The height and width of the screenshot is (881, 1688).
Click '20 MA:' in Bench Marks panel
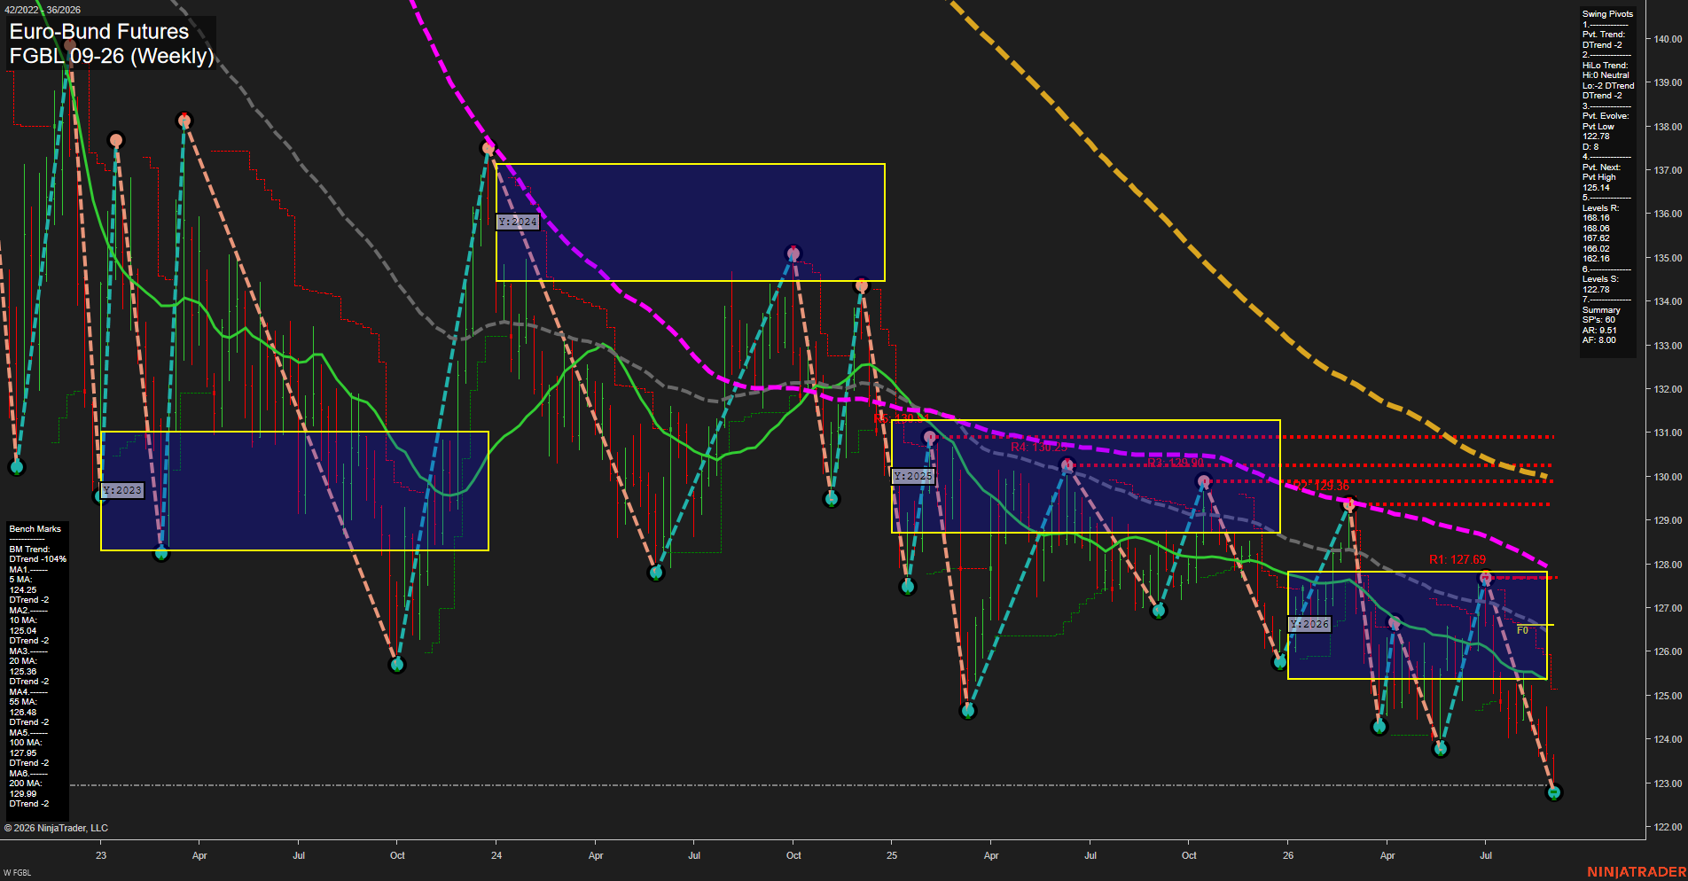point(23,661)
